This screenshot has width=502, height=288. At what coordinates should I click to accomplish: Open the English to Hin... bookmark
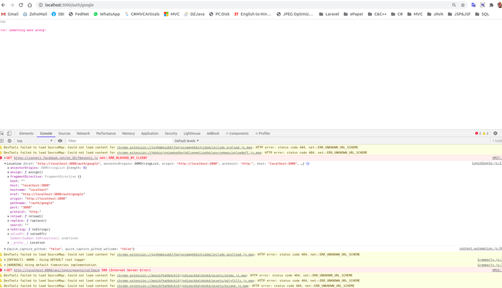(253, 14)
